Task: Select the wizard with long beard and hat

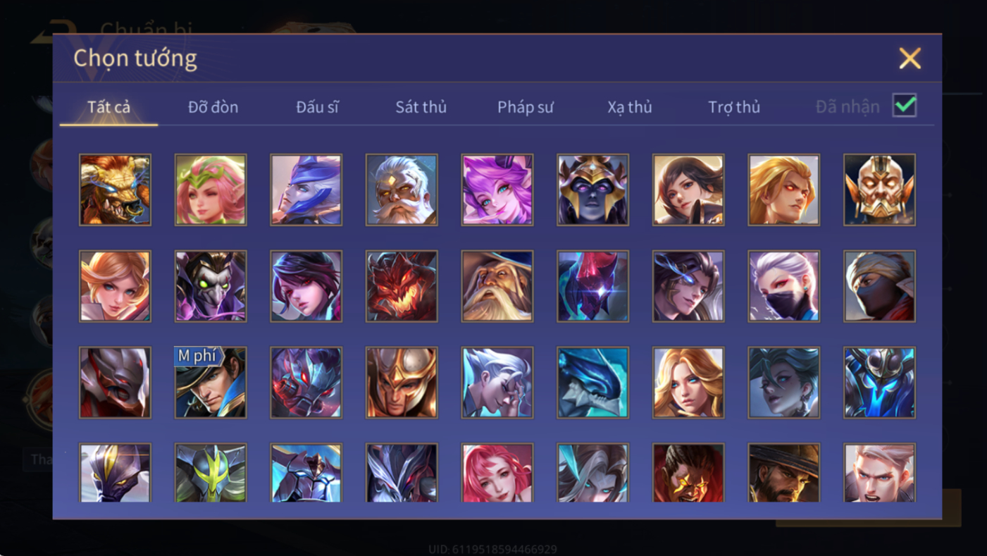Action: pyautogui.click(x=497, y=286)
